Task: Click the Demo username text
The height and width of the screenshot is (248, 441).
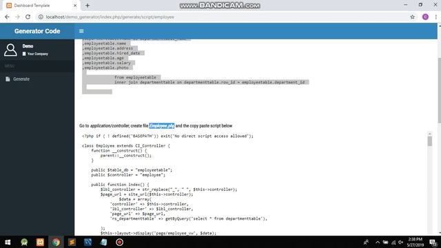Action: [28, 46]
